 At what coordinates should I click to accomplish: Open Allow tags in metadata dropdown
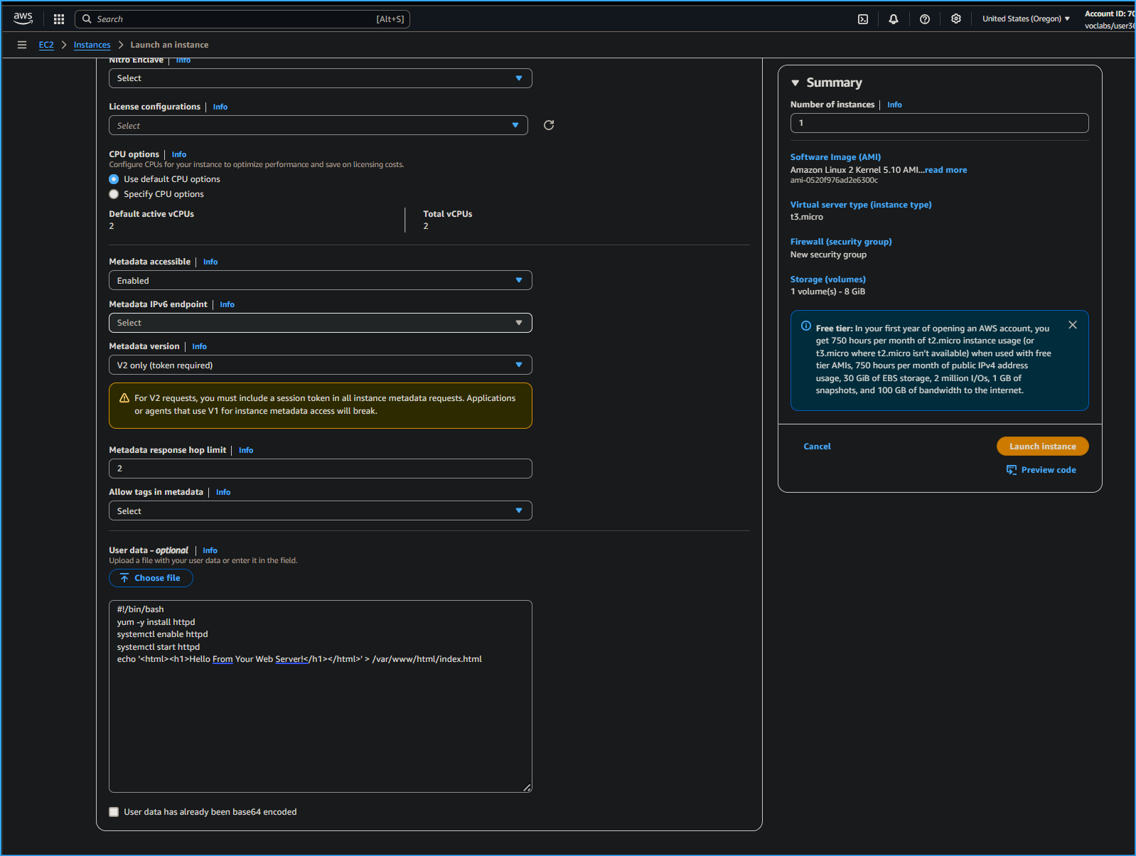point(321,510)
